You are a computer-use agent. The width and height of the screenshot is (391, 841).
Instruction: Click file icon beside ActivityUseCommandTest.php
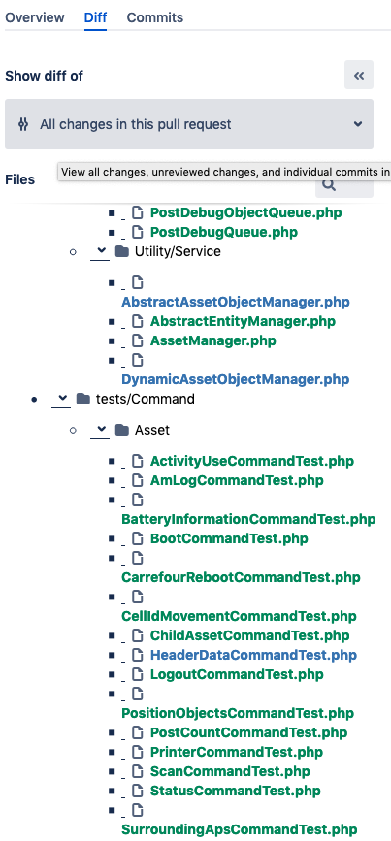138,461
